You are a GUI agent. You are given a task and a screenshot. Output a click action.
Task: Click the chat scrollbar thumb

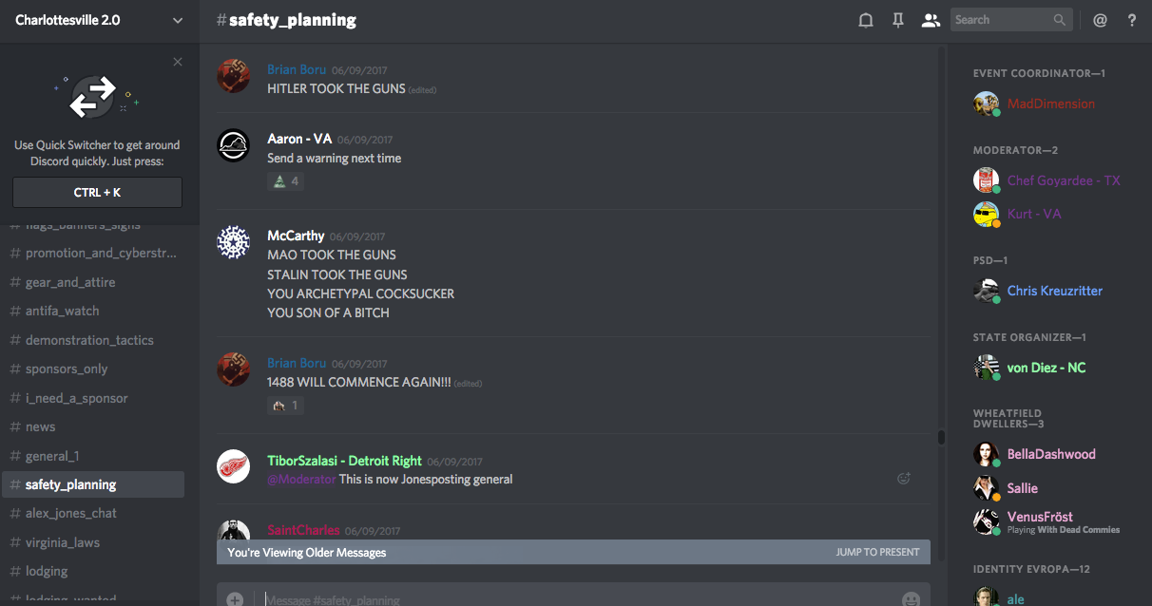(x=941, y=438)
